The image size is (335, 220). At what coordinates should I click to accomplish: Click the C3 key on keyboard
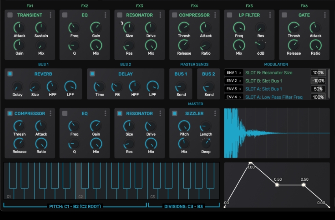point(153,194)
